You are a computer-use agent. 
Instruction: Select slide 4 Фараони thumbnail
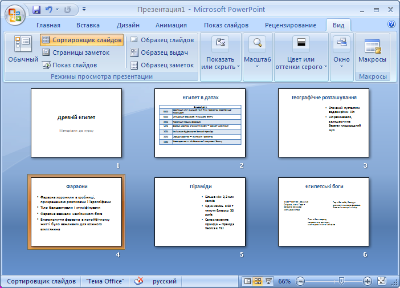76,212
